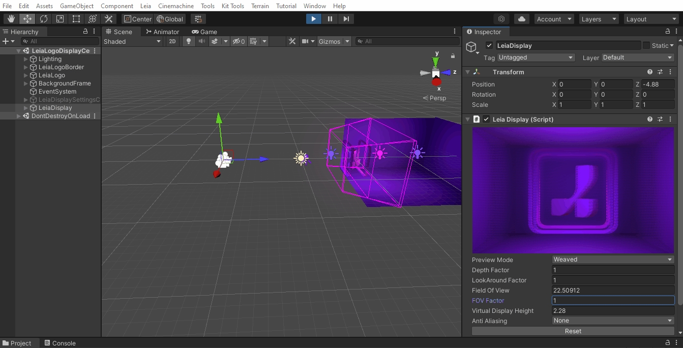The width and height of the screenshot is (683, 348).
Task: Open the Project tab
Action: 17,343
